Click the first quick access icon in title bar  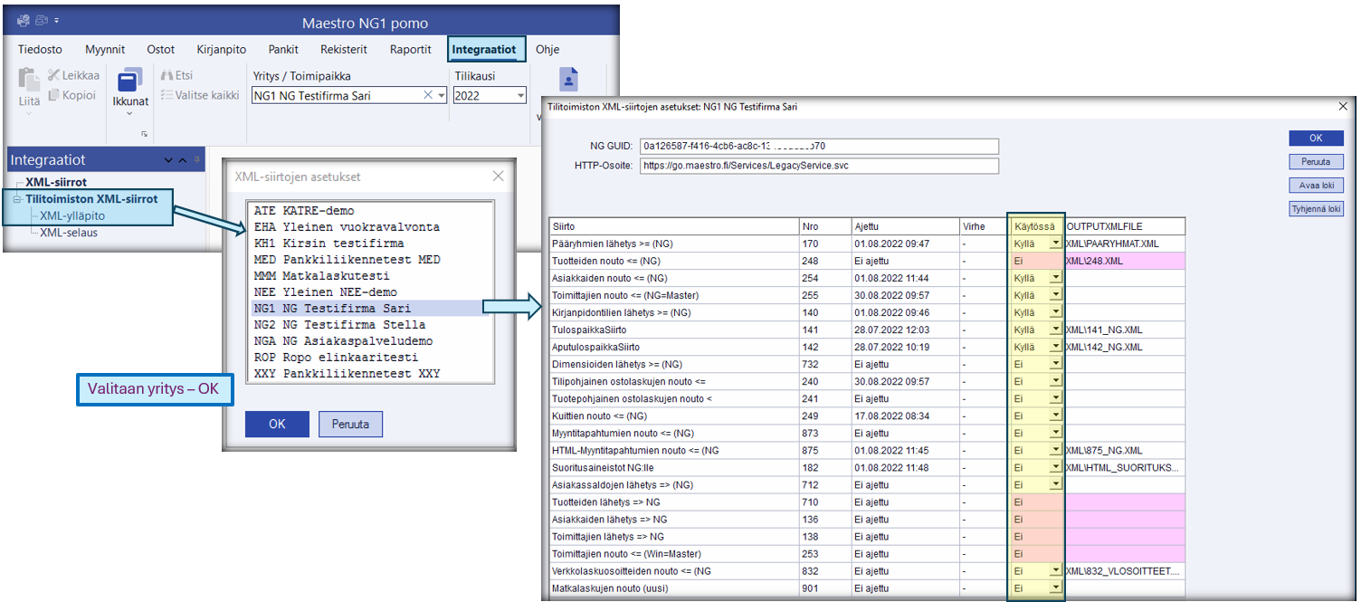pos(24,19)
